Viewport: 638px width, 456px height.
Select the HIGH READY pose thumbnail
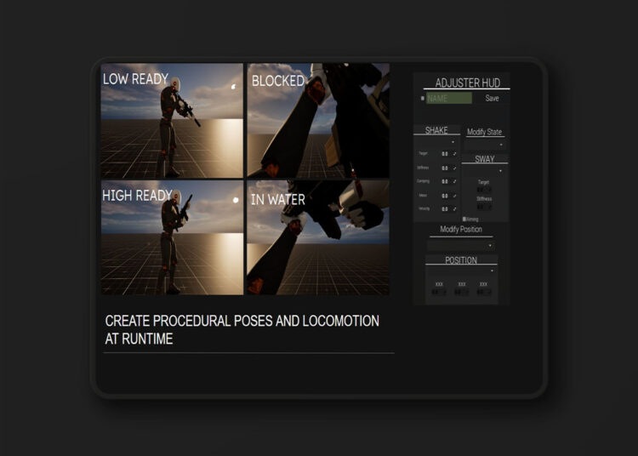[172, 238]
